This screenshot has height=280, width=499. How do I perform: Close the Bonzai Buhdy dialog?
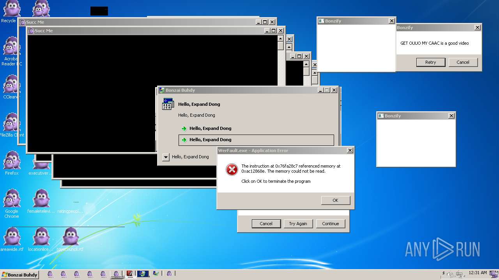click(x=334, y=90)
